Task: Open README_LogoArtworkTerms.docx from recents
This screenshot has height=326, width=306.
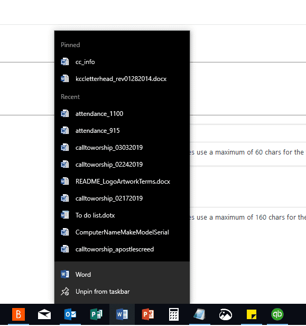Action: pyautogui.click(x=122, y=182)
